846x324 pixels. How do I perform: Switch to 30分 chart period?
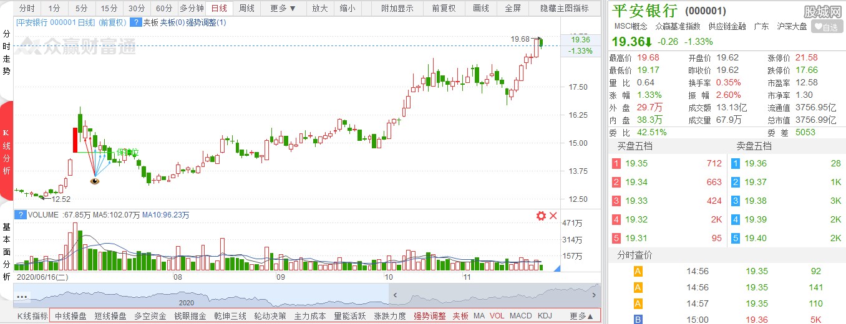pyautogui.click(x=136, y=8)
